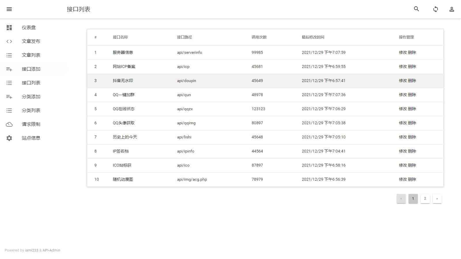Select the call count 123123
The width and height of the screenshot is (461, 259).
(258, 109)
